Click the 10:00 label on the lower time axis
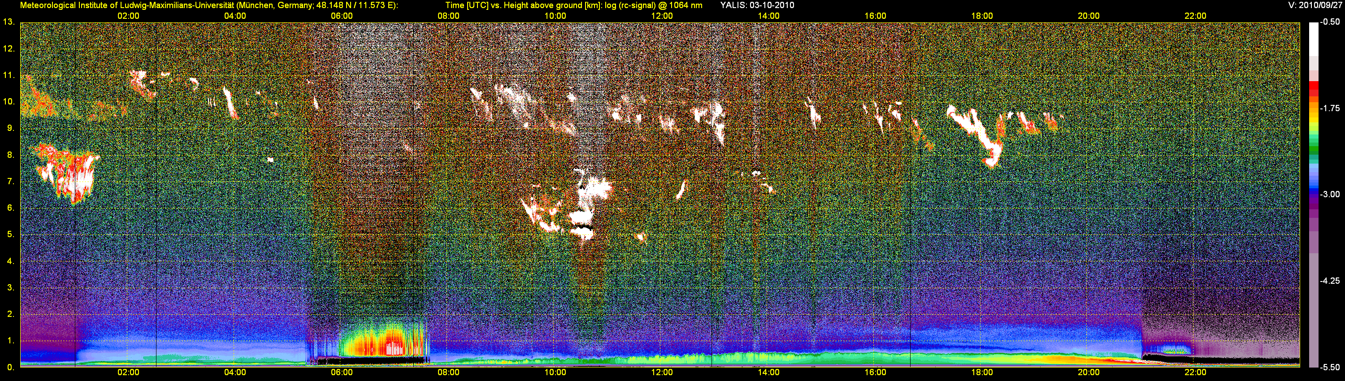1345x381 pixels. pyautogui.click(x=555, y=372)
